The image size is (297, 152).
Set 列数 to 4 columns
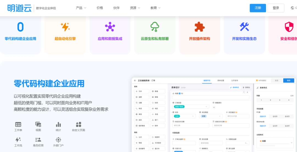(289, 100)
